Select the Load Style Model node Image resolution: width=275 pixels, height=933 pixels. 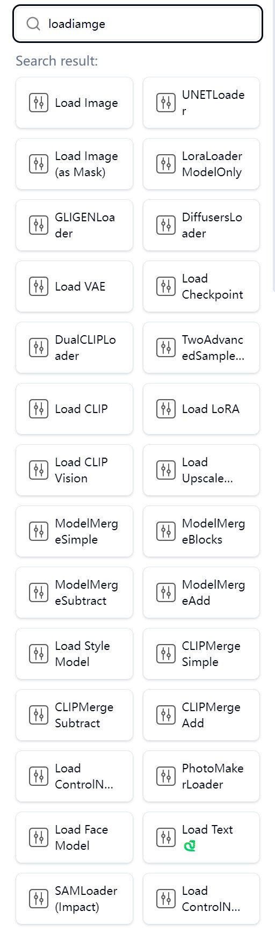coord(74,654)
